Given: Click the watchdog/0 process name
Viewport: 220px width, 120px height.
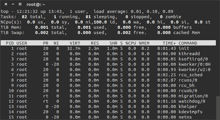Looking at the screenshot, I should coord(192,101).
